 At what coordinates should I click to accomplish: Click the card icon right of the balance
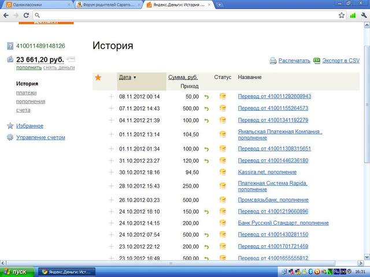point(71,59)
